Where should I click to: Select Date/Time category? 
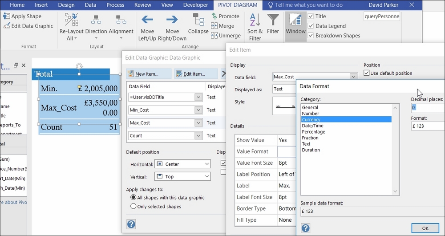click(346, 126)
